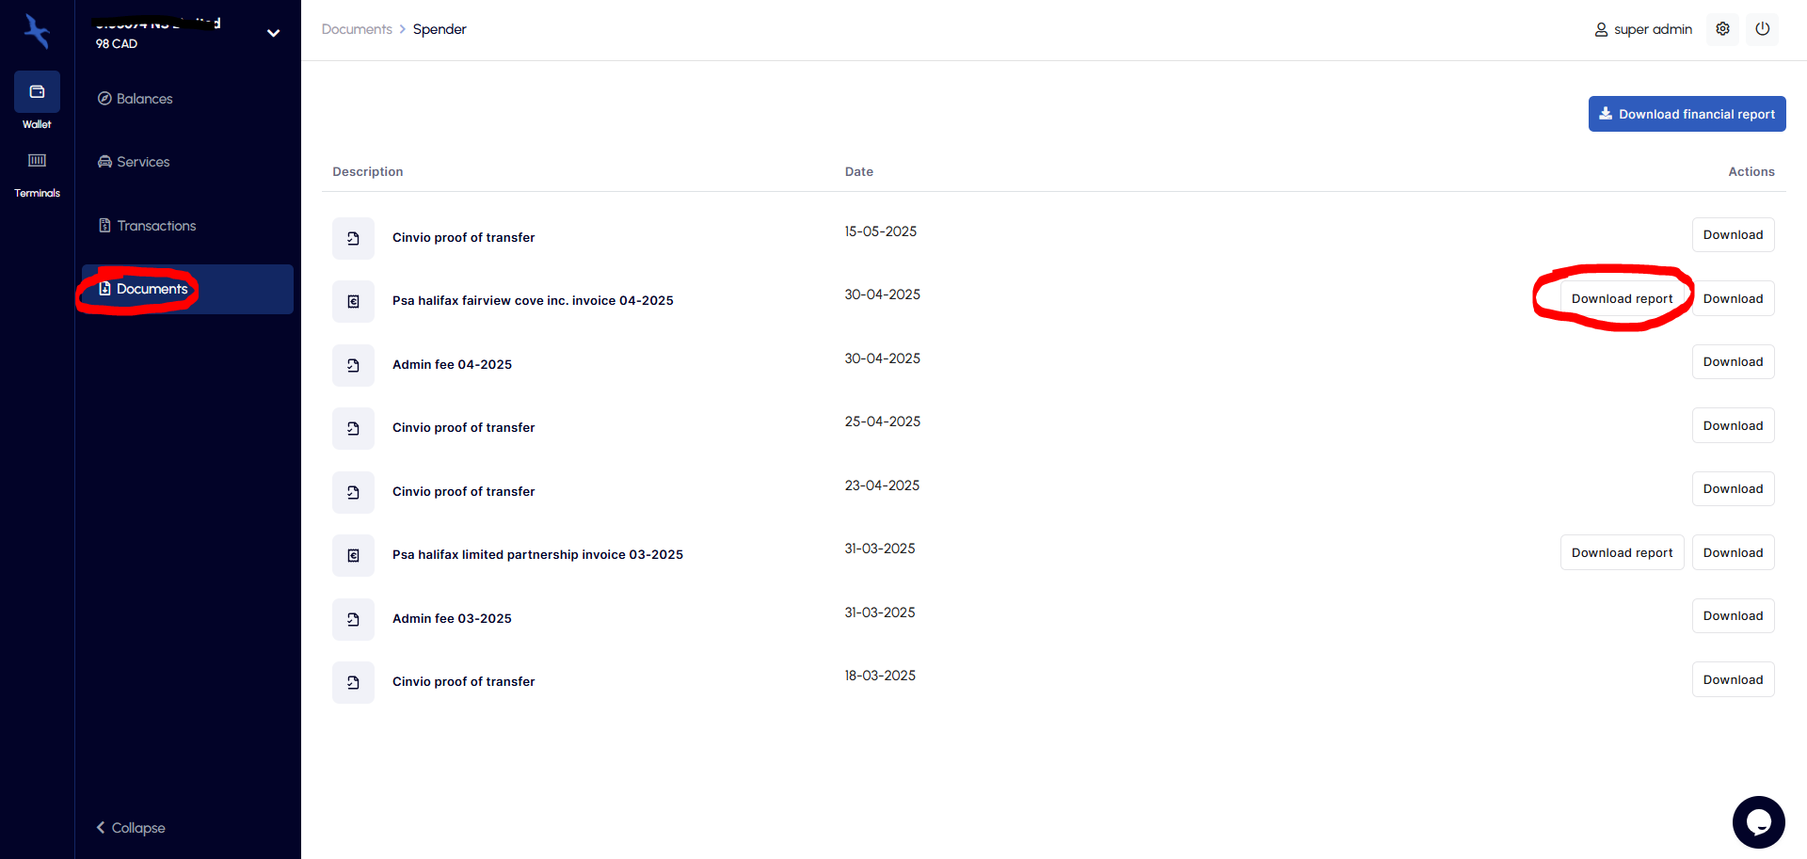Click the date 25-04-2025
This screenshot has width=1807, height=859.
point(882,422)
